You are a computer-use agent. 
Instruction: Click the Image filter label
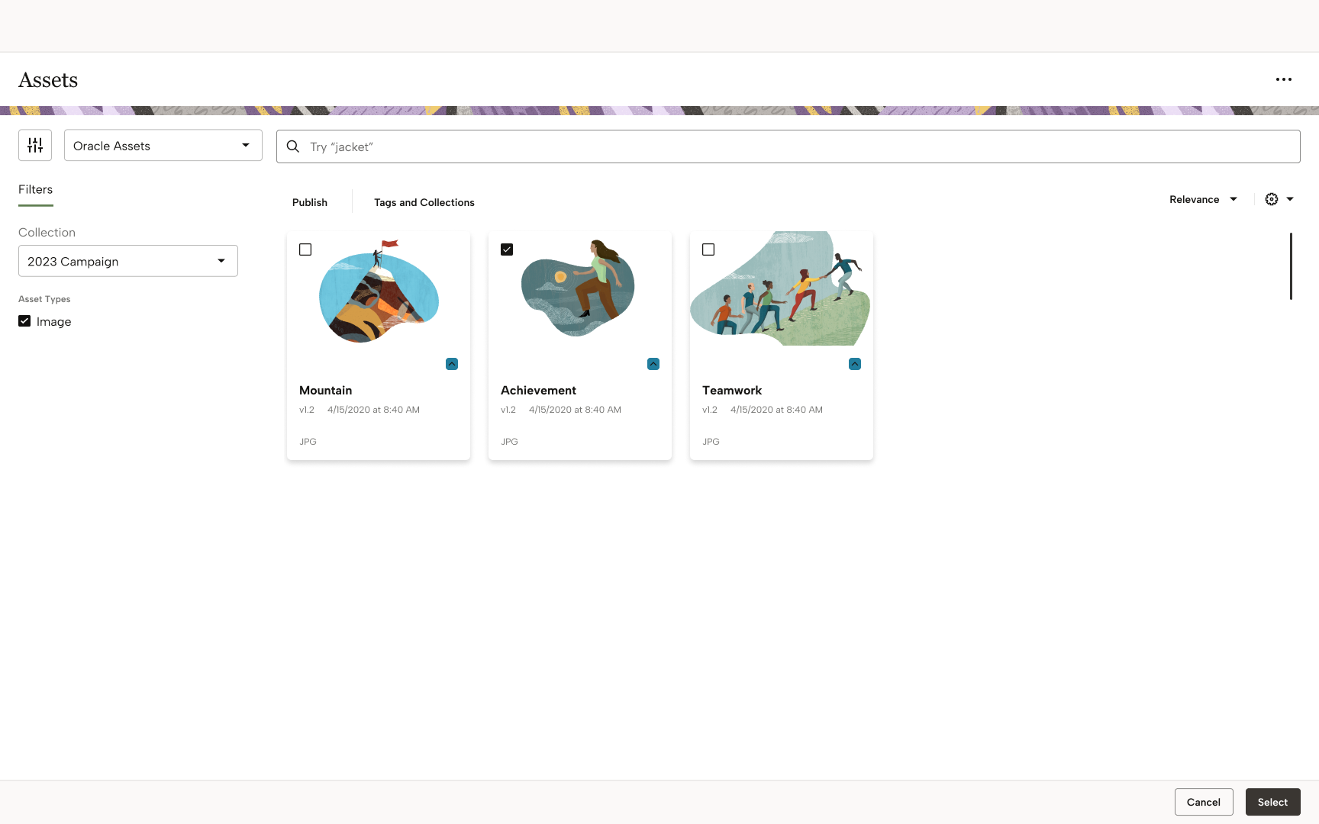(53, 322)
